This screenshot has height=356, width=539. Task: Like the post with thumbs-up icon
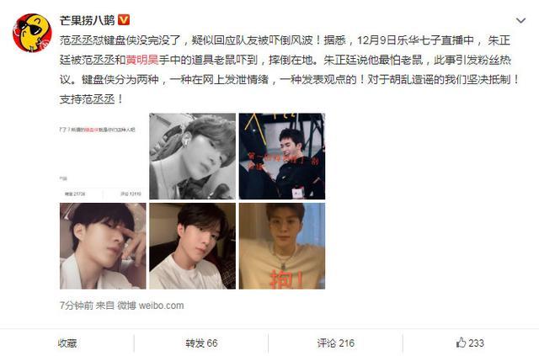tap(461, 343)
